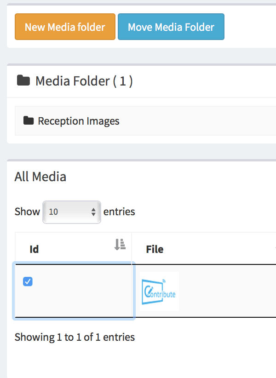Viewport: 276px width, 378px height.
Task: Click the Reception Images folder icon
Action: tap(29, 120)
